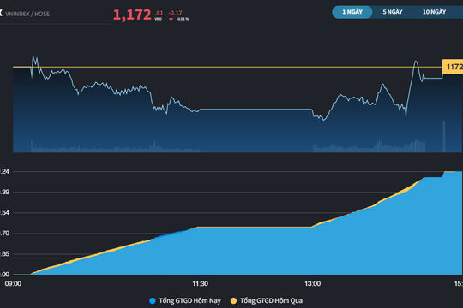Toggle the Tổng GTGD Hôm Qua legend
The height and width of the screenshot is (308, 463).
pos(267,300)
